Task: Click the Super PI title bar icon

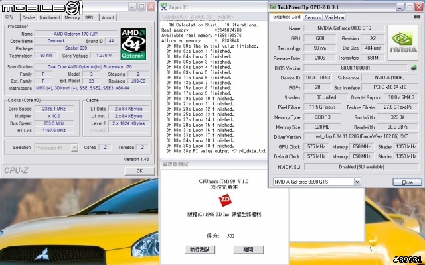Action: (164, 6)
